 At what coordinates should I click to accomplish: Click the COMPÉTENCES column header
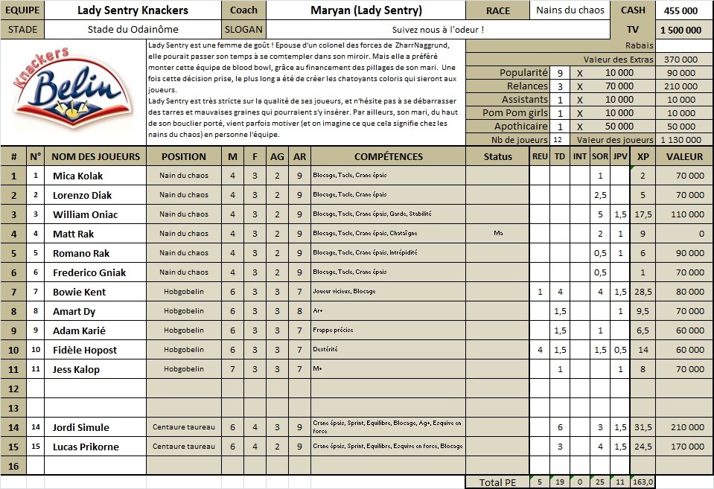click(389, 156)
